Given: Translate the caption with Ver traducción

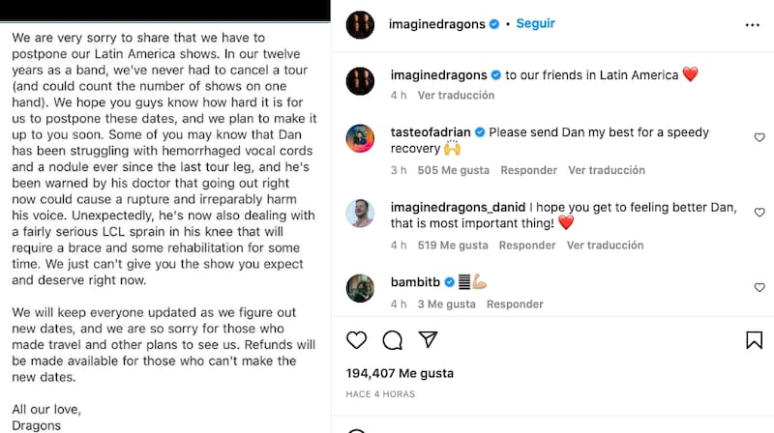Looking at the screenshot, I should (456, 96).
